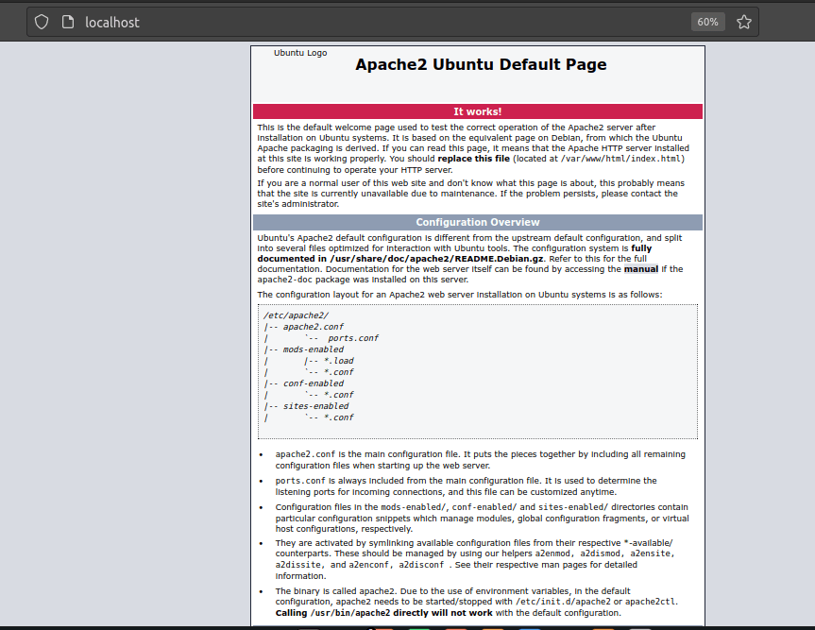Viewport: 815px width, 630px height.
Task: Click the a2enmod helper name
Action: click(x=552, y=553)
